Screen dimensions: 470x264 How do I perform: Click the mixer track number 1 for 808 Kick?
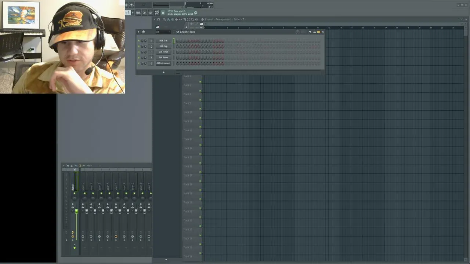(x=151, y=41)
